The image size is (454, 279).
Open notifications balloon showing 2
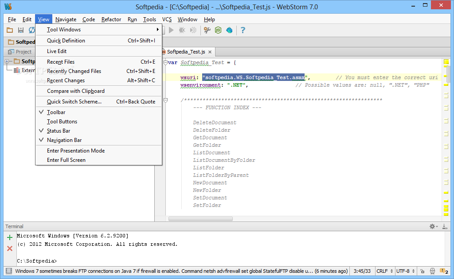[x=444, y=271]
